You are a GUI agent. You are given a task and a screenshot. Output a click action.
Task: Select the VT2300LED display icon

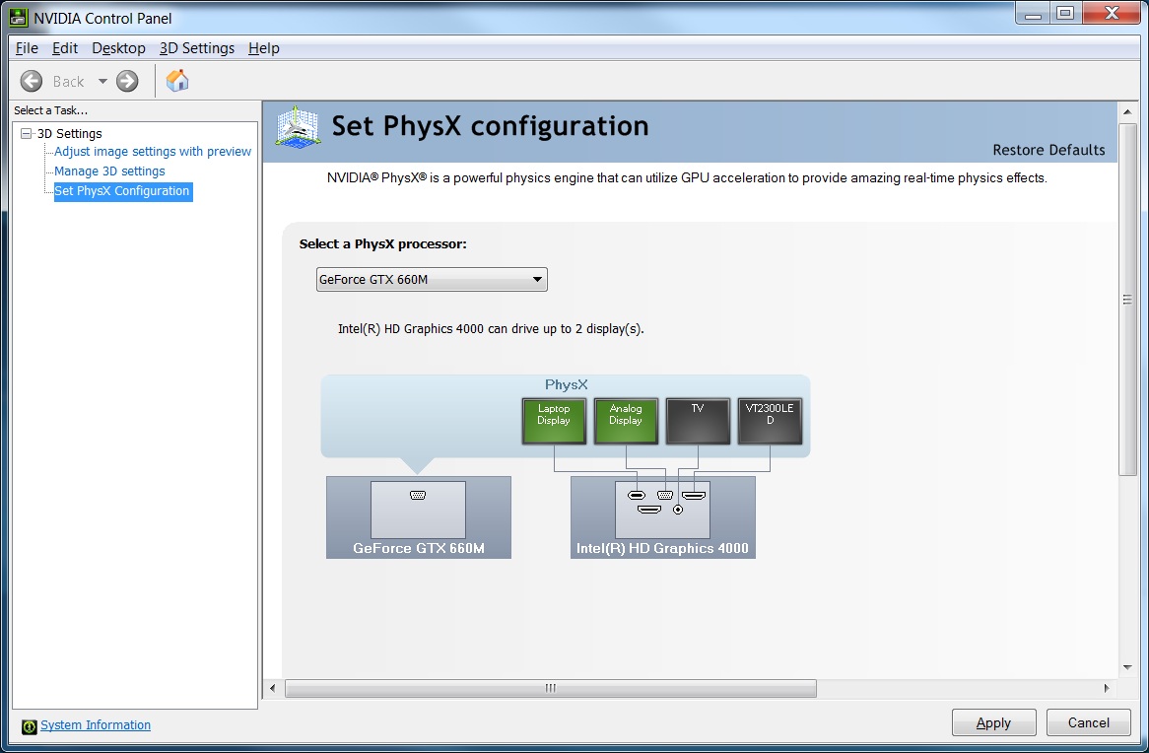click(770, 421)
